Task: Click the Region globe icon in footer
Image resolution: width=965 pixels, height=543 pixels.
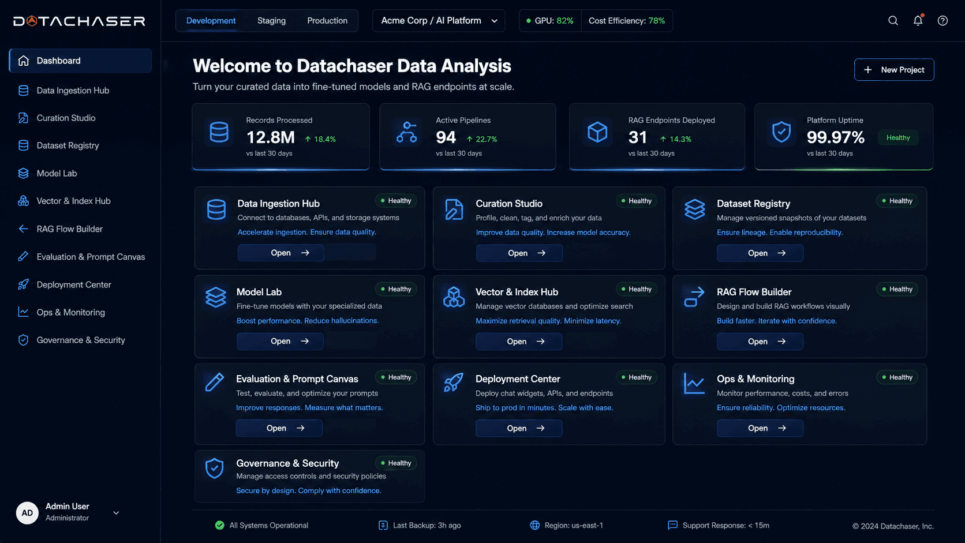Action: 535,525
